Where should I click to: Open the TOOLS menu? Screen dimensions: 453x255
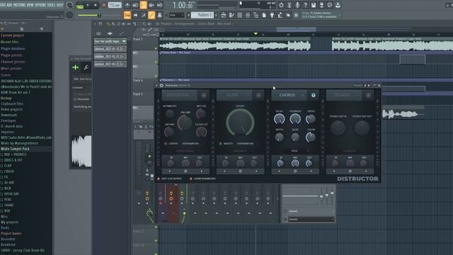point(52,5)
